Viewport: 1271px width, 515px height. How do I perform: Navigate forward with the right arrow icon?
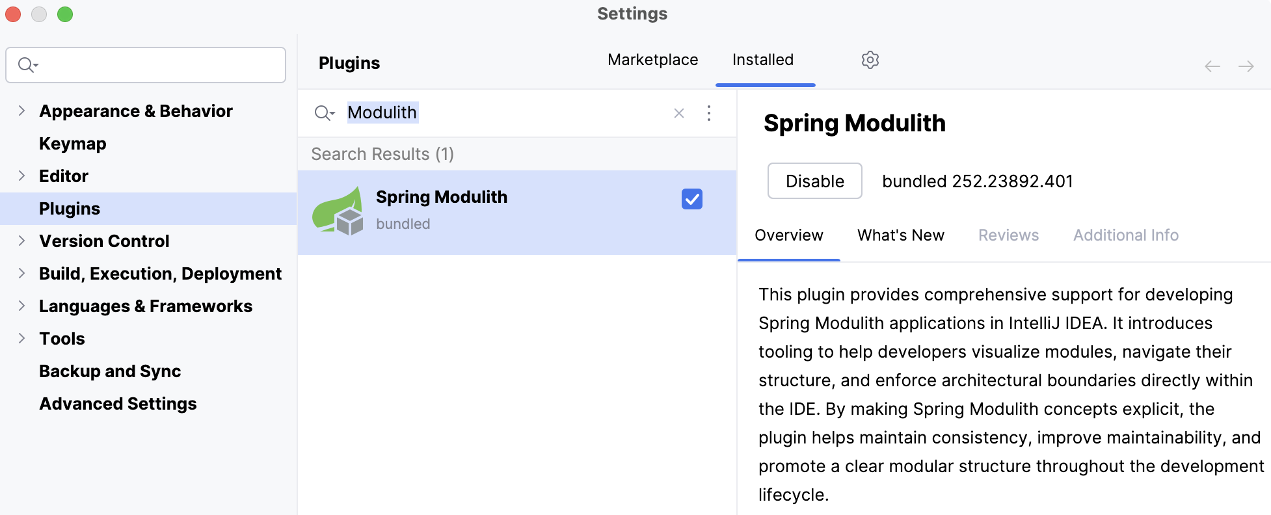pyautogui.click(x=1246, y=66)
